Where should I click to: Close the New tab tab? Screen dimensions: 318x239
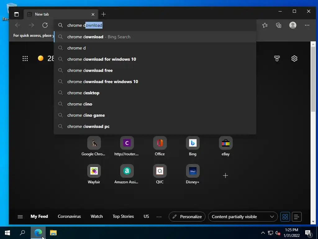pos(93,14)
